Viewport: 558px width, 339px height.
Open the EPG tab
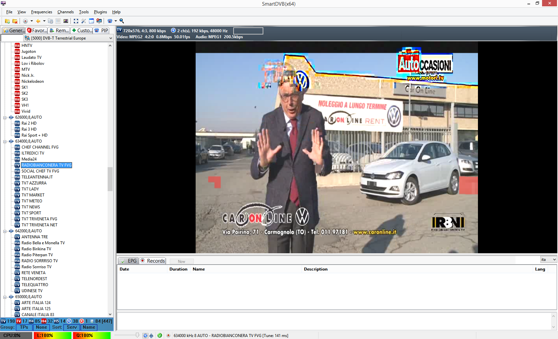click(x=128, y=261)
